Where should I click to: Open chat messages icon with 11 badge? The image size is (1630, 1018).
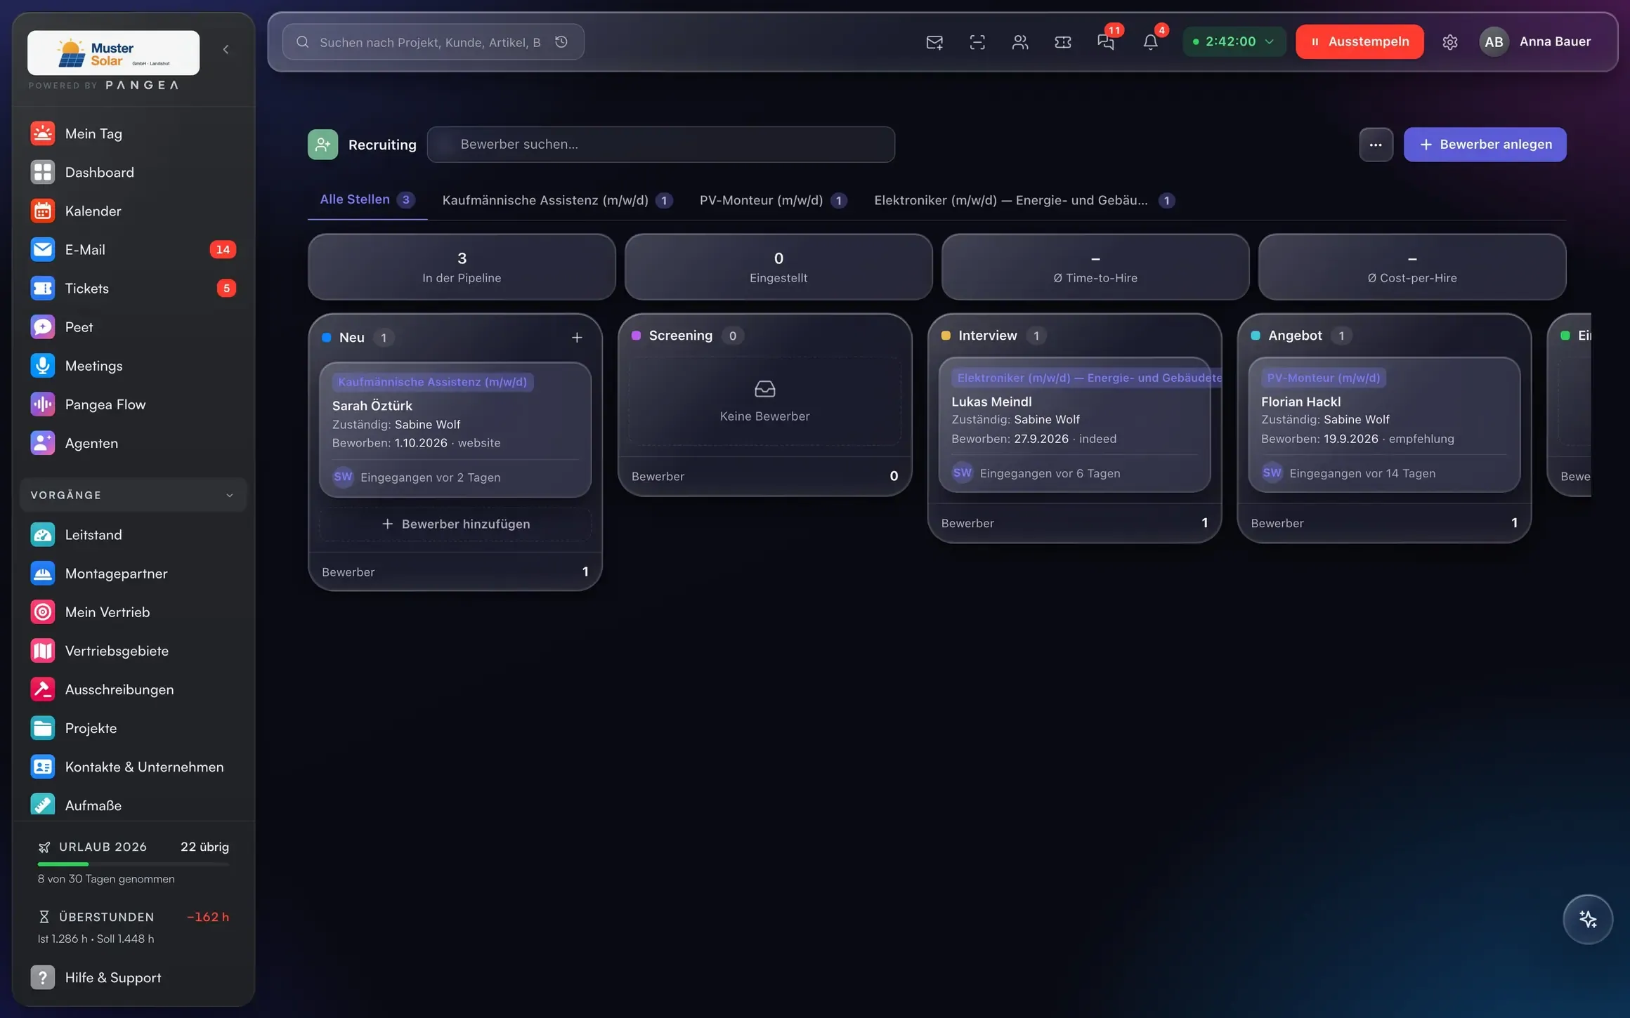(x=1106, y=42)
